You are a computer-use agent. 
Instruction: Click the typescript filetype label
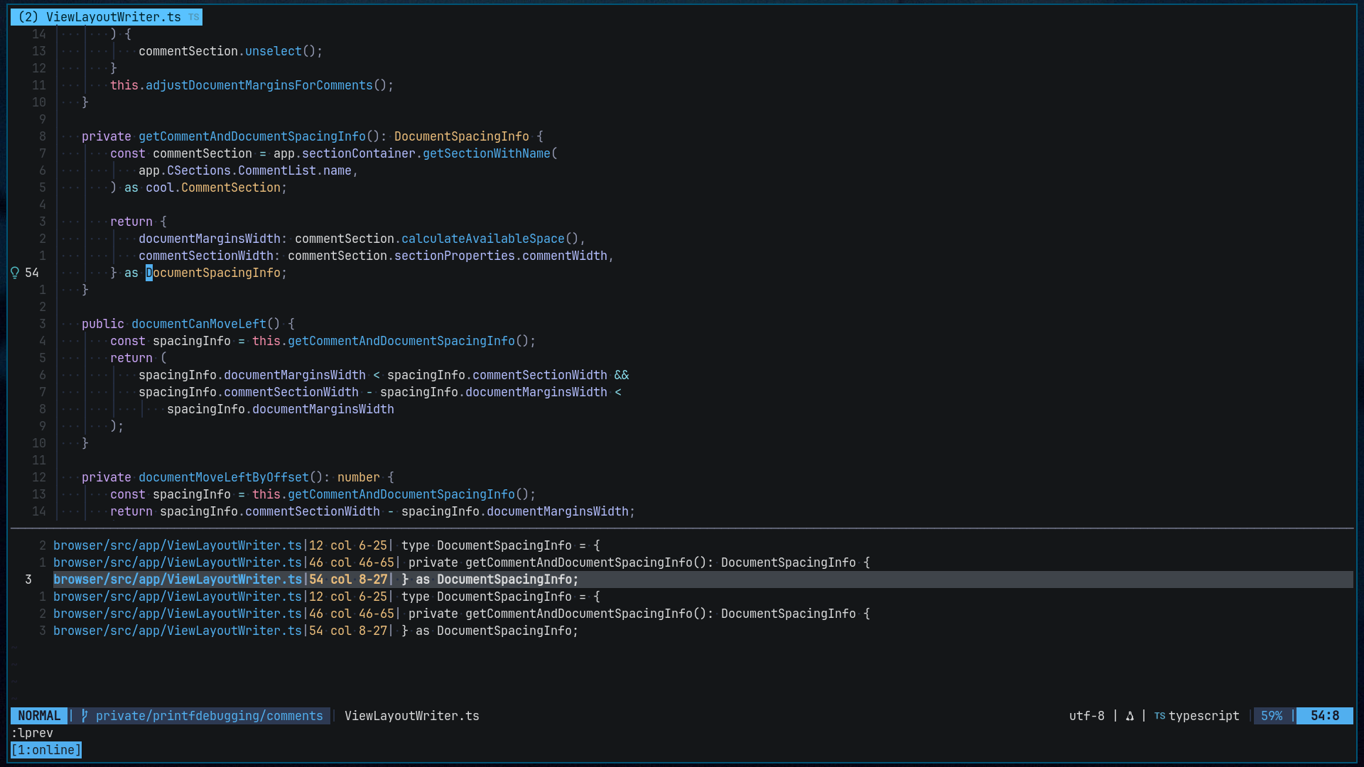(x=1203, y=716)
